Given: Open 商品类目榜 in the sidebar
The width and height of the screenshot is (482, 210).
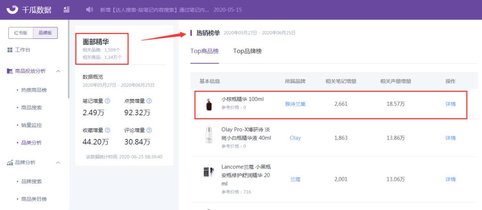Looking at the screenshot, I should (34, 199).
